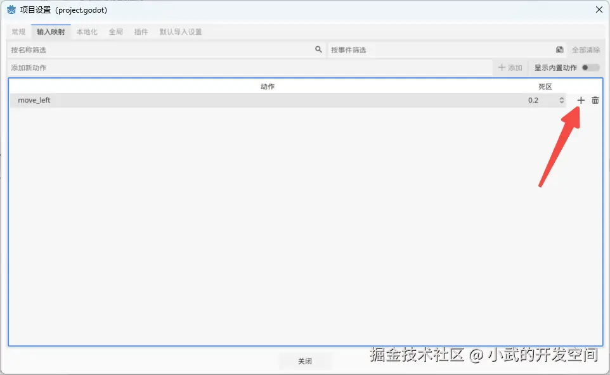Switch to the 常规 tab
Viewport: 610px width, 375px height.
click(x=18, y=32)
